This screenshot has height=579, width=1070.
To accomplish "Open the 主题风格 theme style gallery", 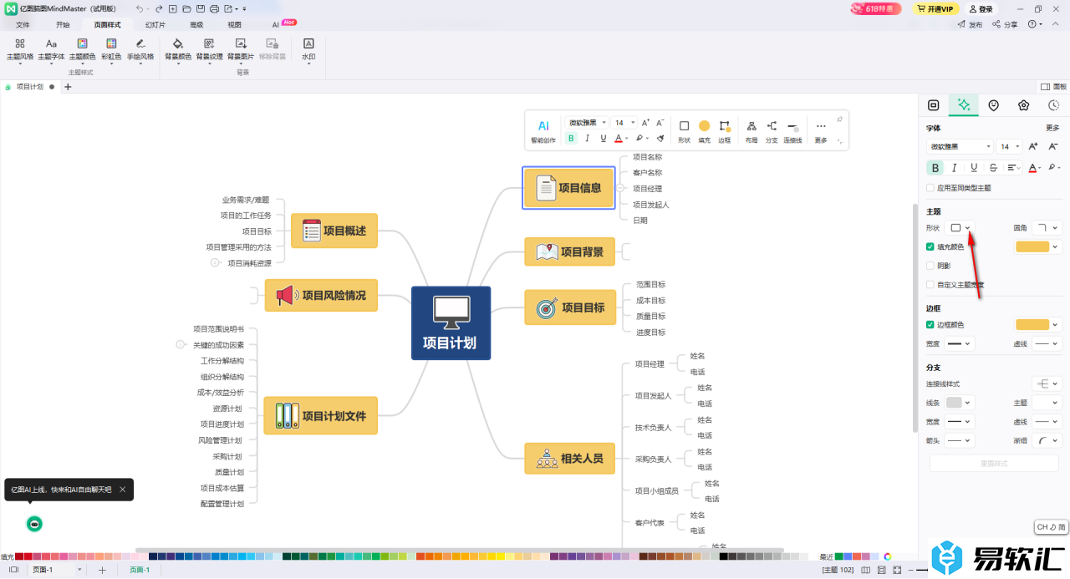I will coord(20,49).
